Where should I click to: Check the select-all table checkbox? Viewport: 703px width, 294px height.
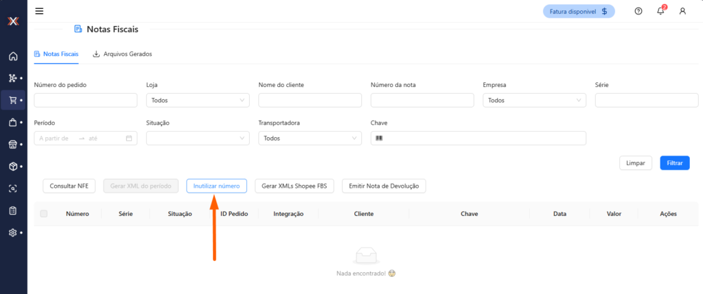(44, 214)
